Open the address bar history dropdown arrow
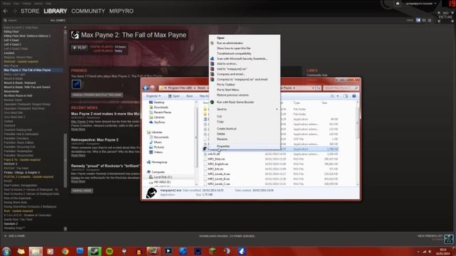 pos(313,88)
